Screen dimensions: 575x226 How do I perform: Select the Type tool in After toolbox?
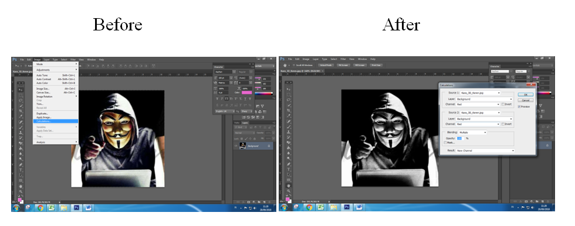(x=288, y=169)
